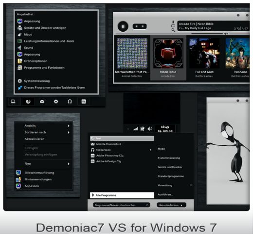Viewport: 253px width, 234px height.
Task: Select the Neon Bible album cover
Action: (x=168, y=53)
